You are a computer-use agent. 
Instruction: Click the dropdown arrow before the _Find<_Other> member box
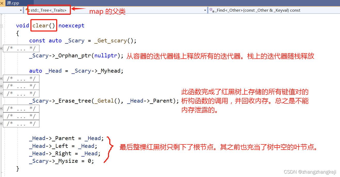coord(205,10)
